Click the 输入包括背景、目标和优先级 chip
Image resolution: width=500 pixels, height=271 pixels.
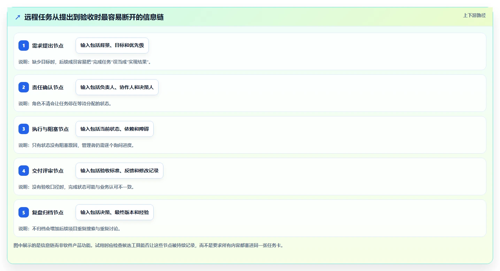[x=112, y=46]
